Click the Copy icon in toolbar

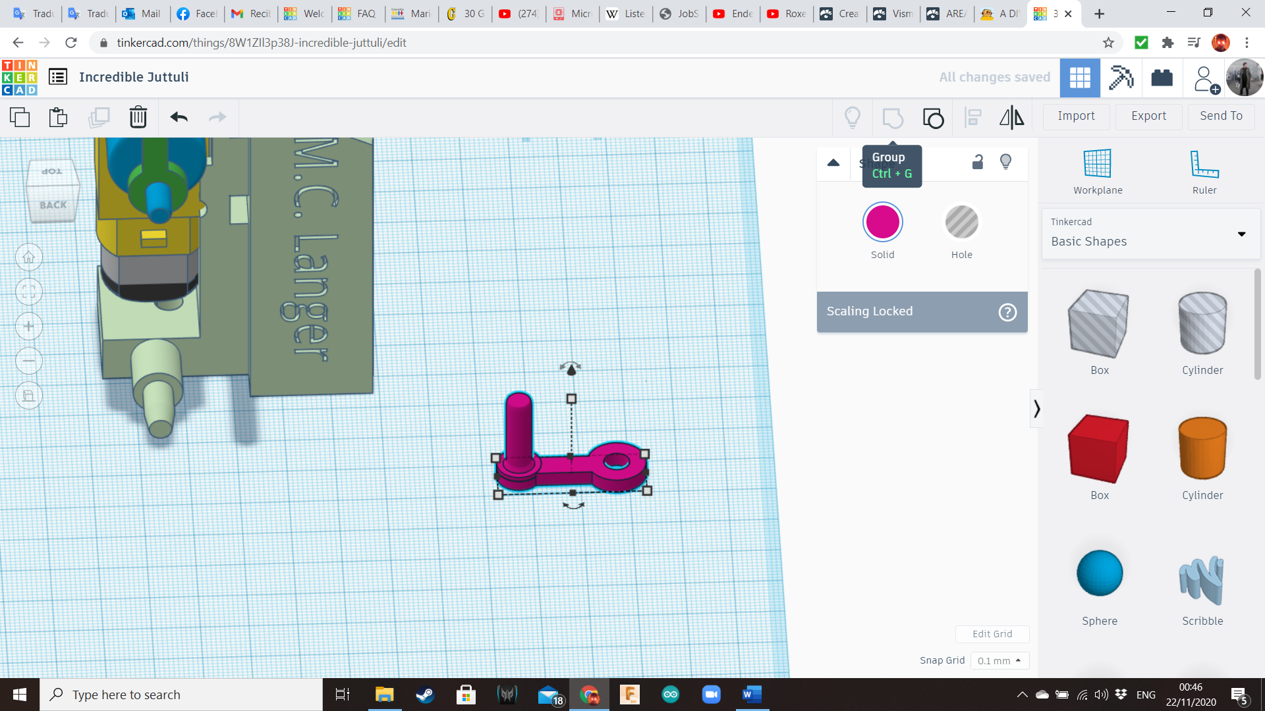(20, 117)
